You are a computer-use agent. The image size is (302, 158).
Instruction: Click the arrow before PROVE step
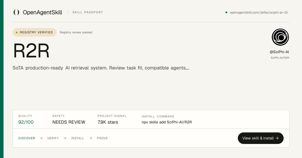[x=91, y=138]
